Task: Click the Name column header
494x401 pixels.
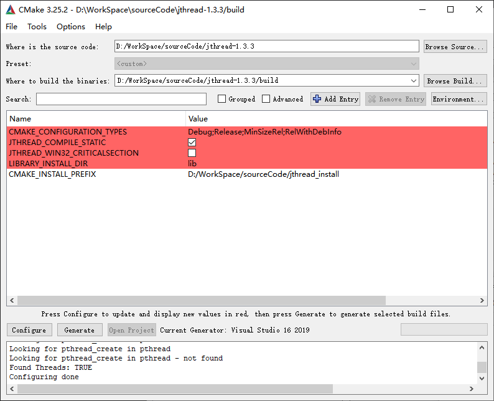Action: tap(96, 119)
